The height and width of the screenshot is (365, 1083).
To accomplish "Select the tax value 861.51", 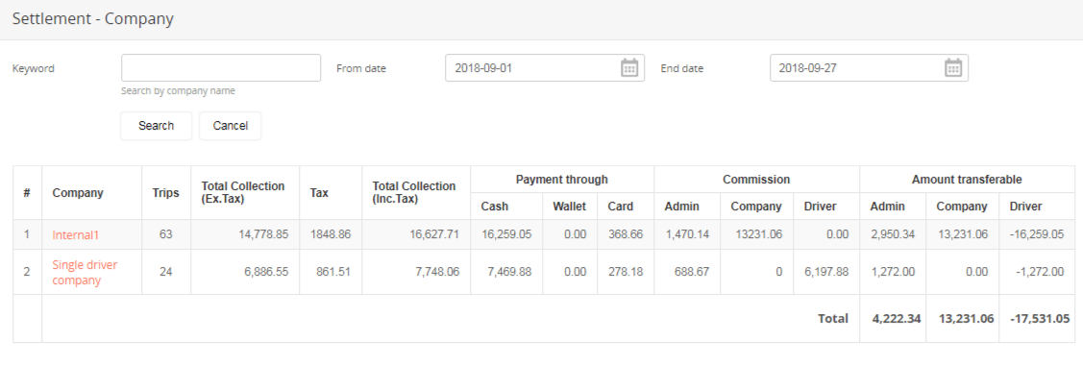I will pos(332,272).
